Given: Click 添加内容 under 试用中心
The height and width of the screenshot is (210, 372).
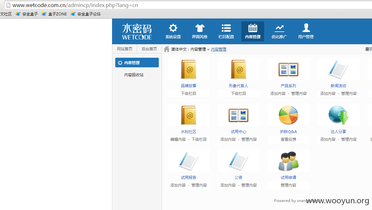Looking at the screenshot, I should [228, 139].
